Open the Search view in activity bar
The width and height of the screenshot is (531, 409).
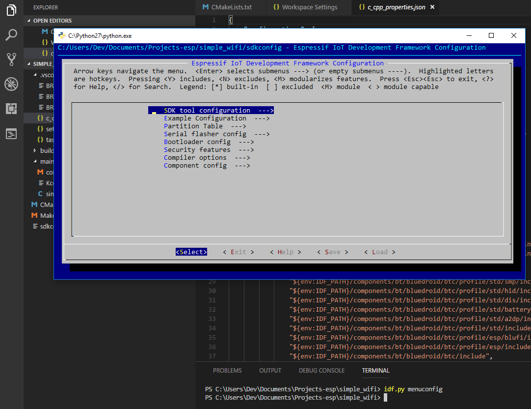(11, 35)
